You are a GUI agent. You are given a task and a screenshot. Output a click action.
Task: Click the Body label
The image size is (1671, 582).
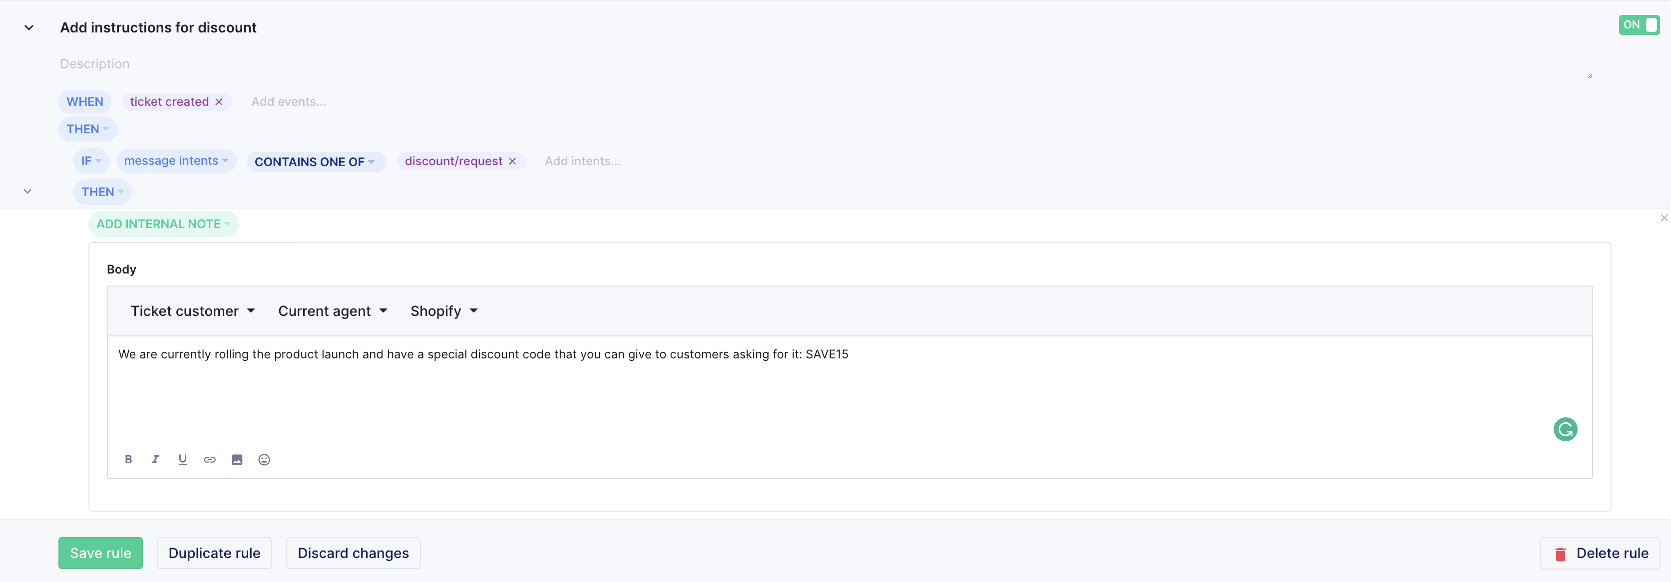[121, 269]
